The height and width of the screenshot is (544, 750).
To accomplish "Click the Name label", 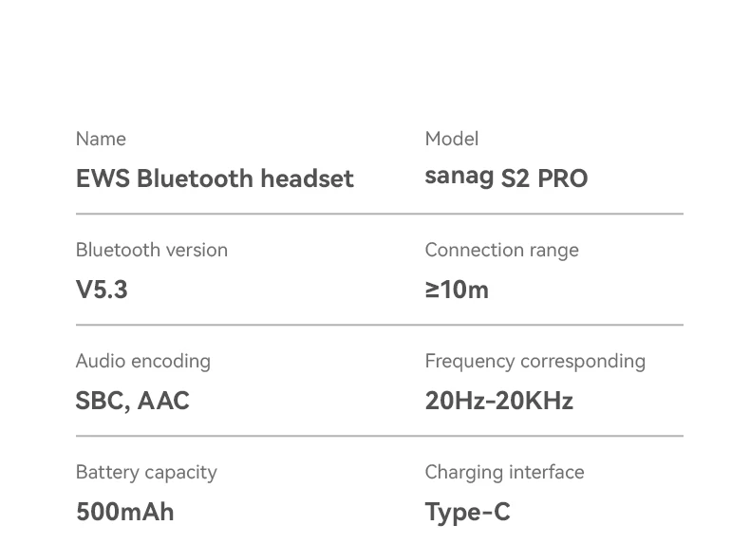I will (x=101, y=139).
